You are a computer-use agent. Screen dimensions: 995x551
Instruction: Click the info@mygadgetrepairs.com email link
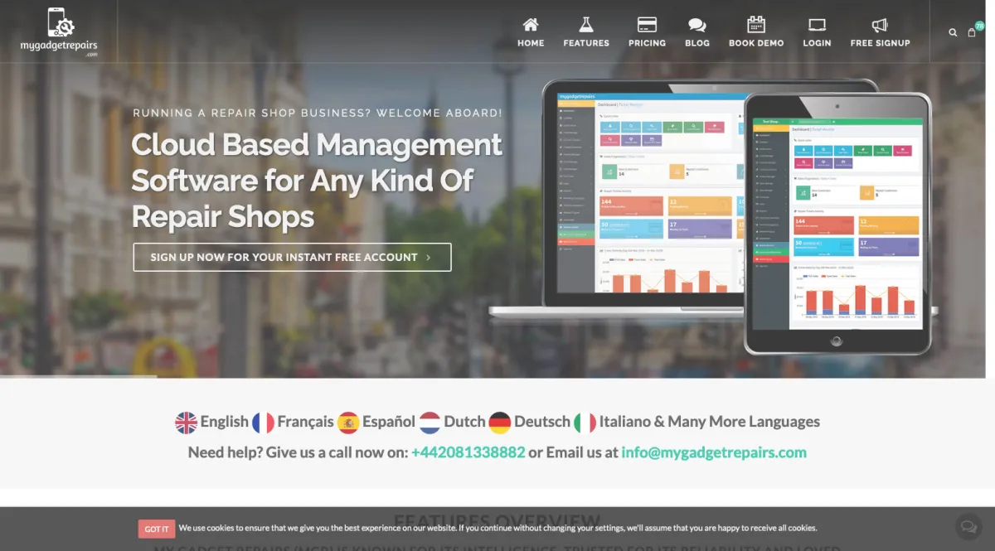point(714,452)
